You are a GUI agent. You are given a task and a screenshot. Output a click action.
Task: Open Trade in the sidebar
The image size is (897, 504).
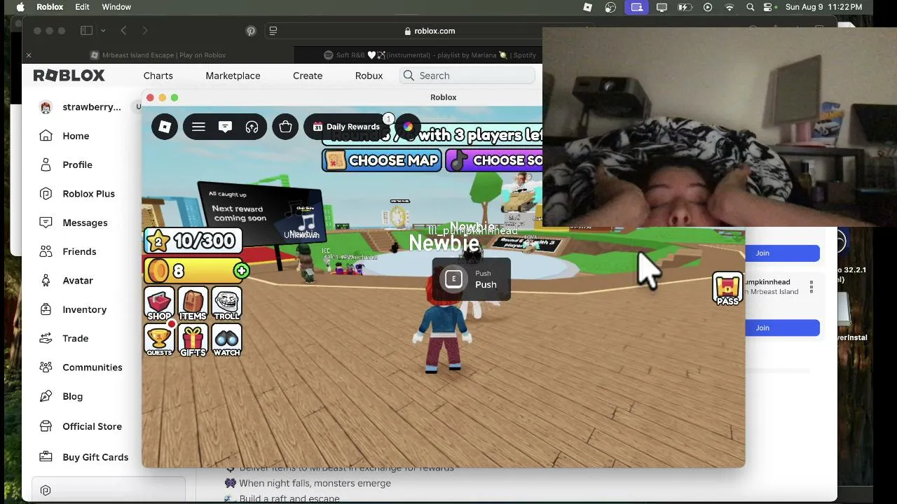click(x=75, y=338)
